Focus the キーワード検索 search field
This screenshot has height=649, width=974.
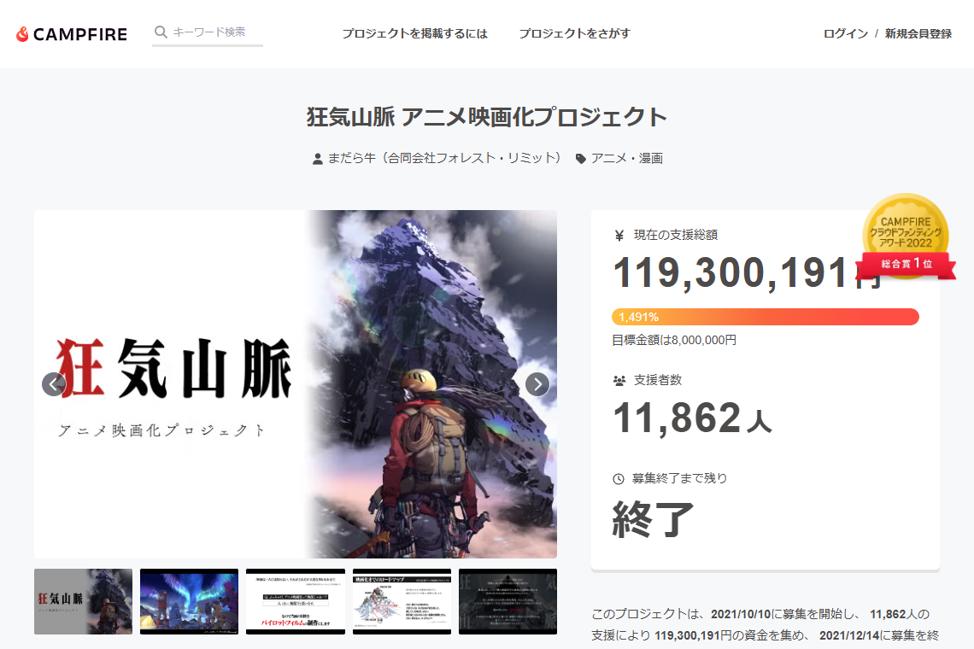[x=208, y=32]
